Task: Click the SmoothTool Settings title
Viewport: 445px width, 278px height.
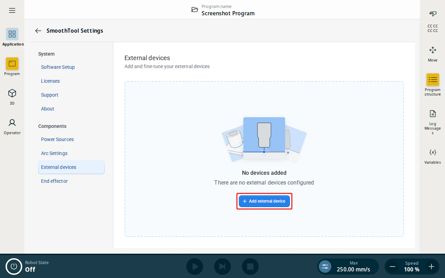Action: click(75, 31)
